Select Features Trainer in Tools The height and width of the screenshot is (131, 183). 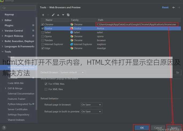coord(17,99)
